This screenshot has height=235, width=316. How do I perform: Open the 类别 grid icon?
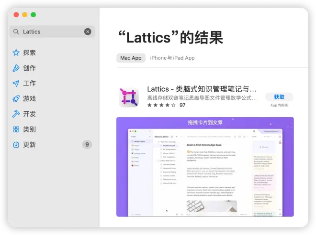pos(16,129)
